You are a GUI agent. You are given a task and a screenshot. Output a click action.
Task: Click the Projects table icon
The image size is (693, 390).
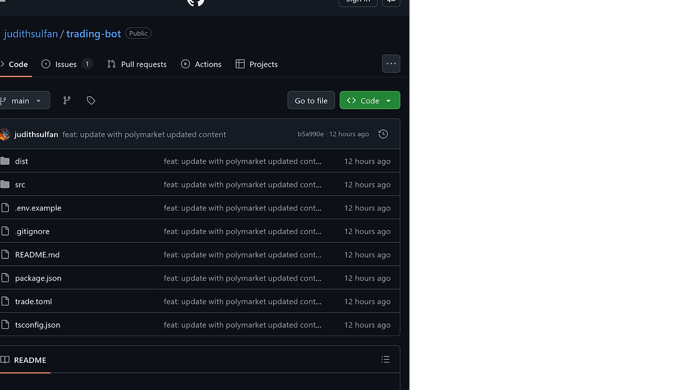tap(240, 64)
